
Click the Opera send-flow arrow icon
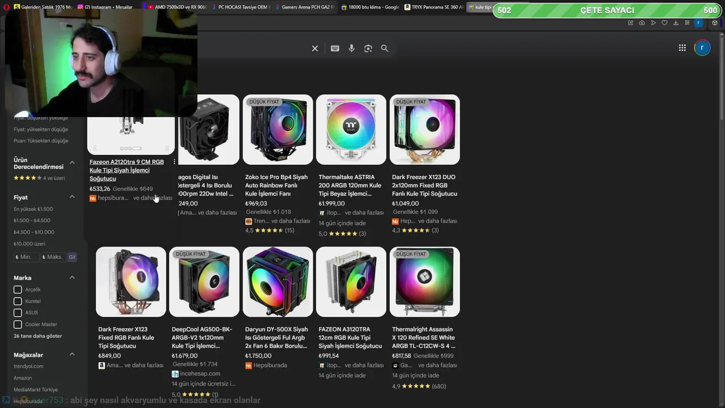coord(653,23)
